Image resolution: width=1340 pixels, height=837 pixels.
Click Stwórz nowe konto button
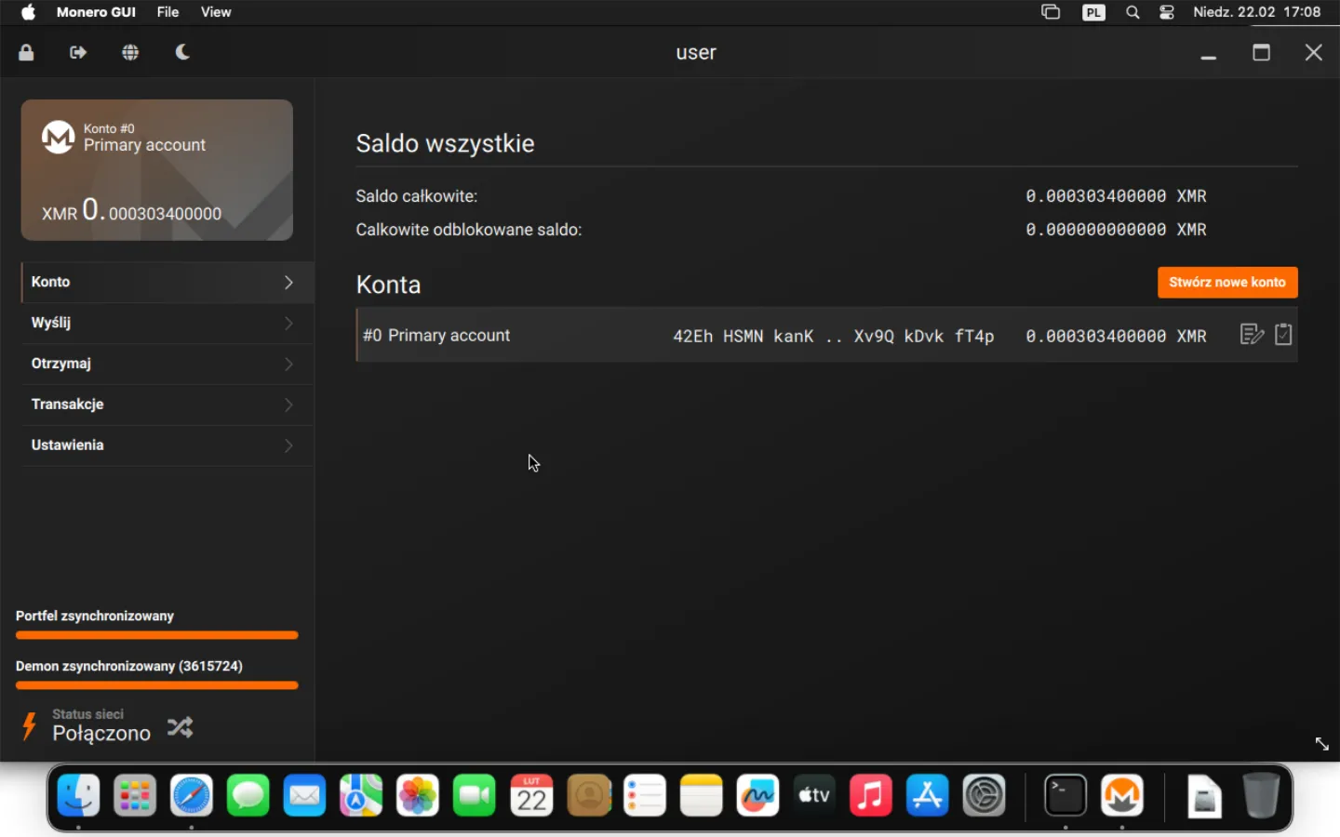click(1227, 283)
